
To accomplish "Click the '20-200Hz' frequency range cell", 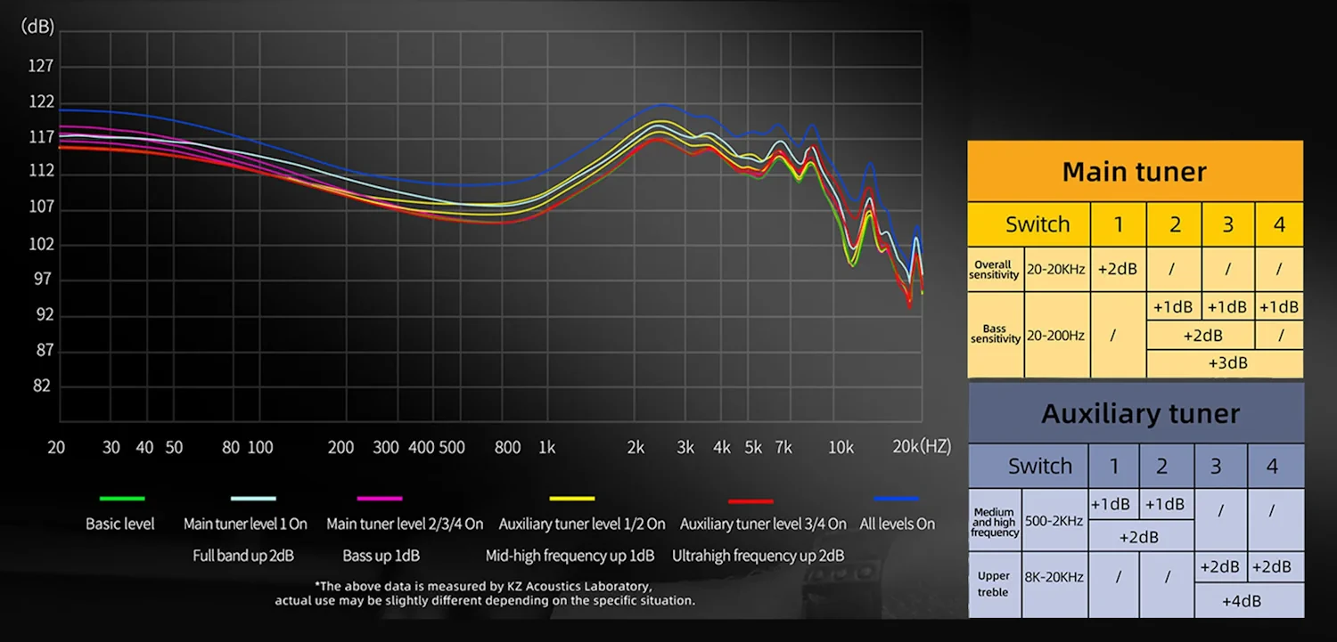I will 1056,336.
